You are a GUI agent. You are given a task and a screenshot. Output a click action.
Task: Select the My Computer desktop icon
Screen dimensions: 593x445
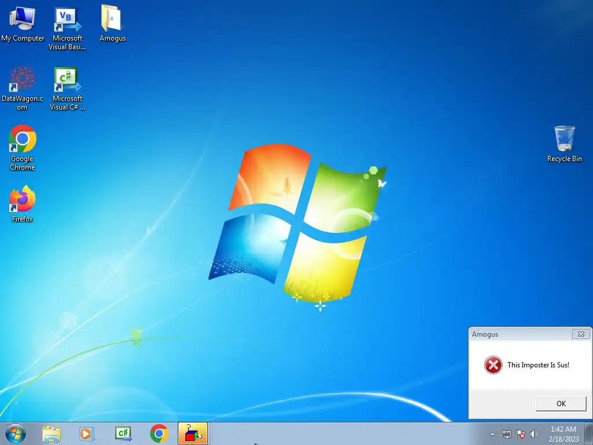click(23, 24)
